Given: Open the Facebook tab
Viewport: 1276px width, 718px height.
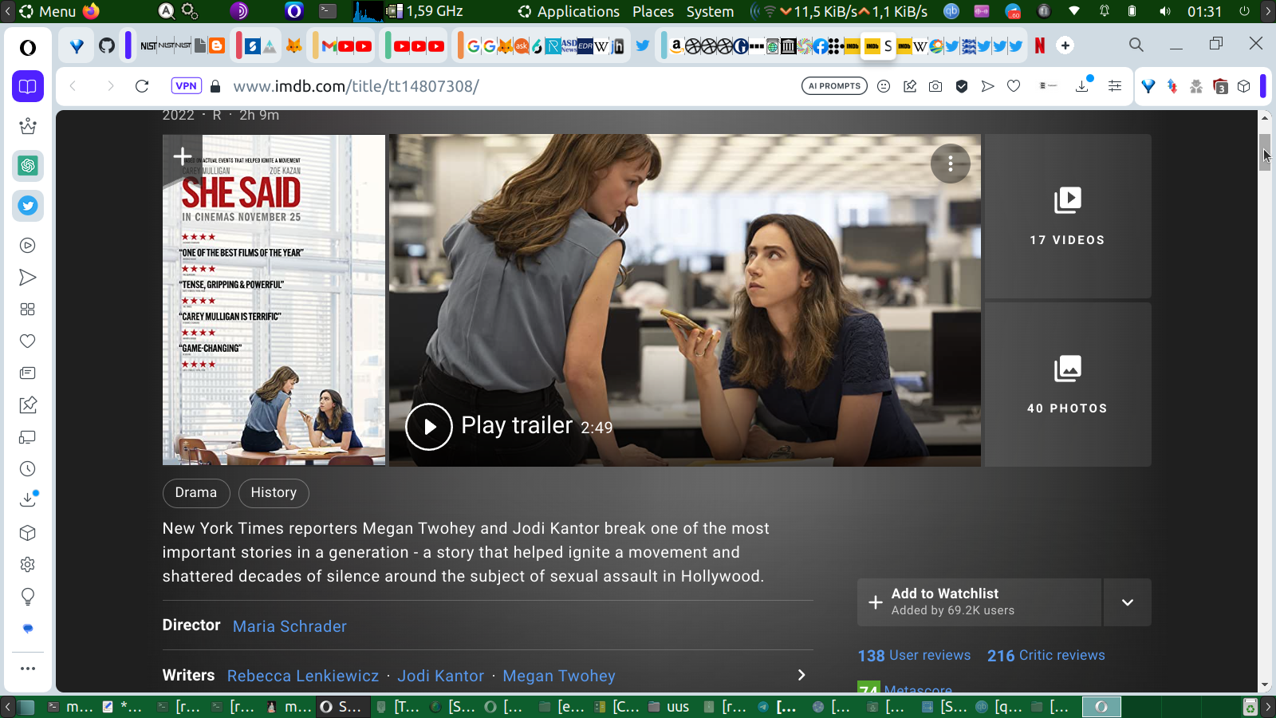Looking at the screenshot, I should [x=821, y=46].
